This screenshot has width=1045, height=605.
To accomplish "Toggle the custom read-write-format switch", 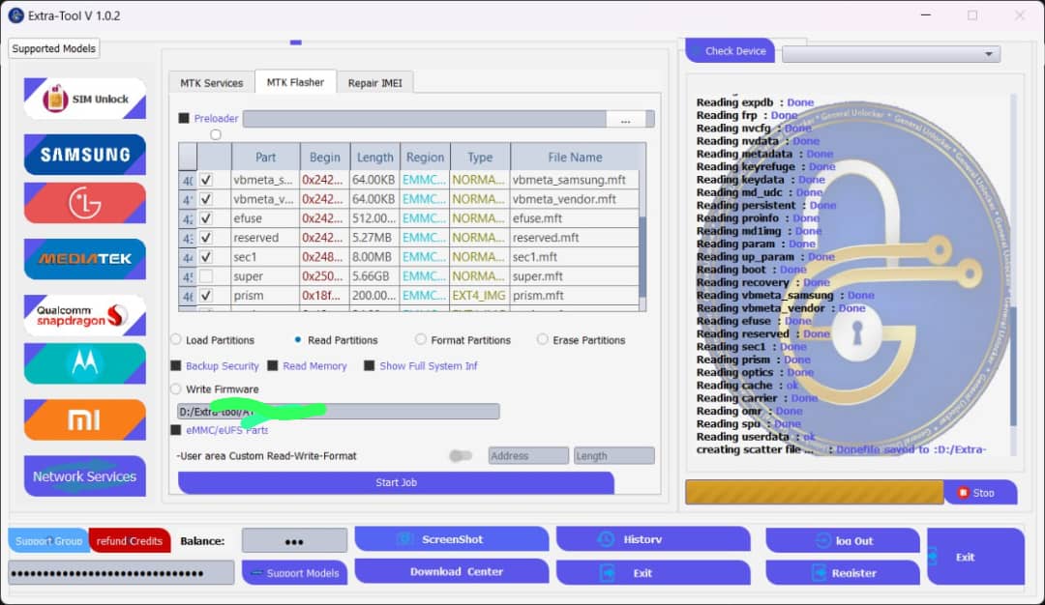I will pyautogui.click(x=461, y=455).
